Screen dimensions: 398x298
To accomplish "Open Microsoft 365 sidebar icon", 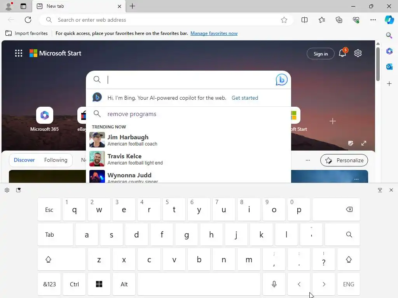I will [389, 51].
